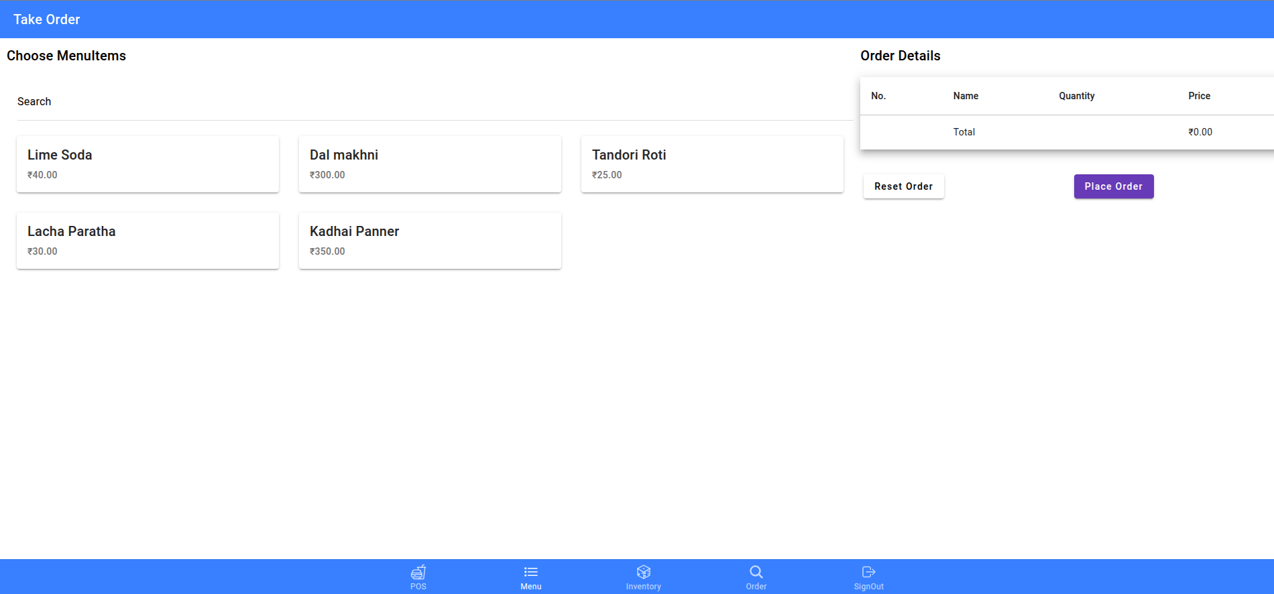
Task: Switch to the Inventory tab label
Action: click(x=643, y=587)
